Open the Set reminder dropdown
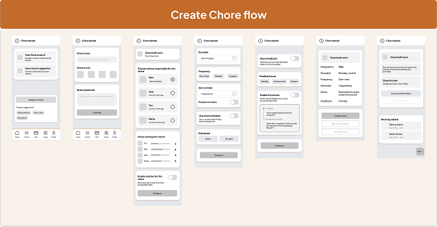 (x=218, y=94)
